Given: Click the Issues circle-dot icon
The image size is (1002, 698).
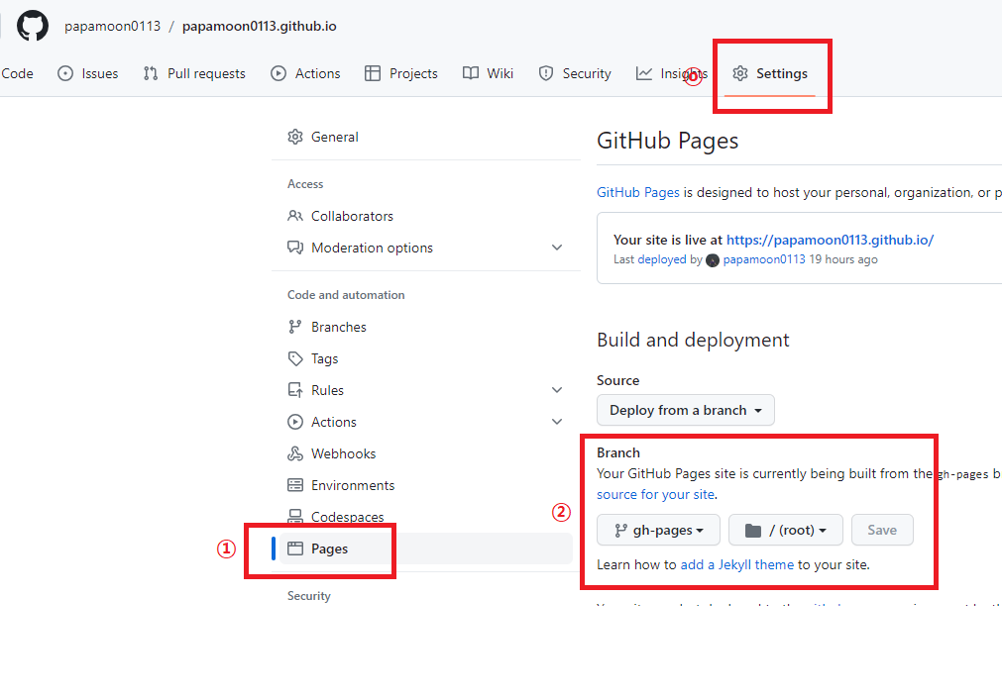Looking at the screenshot, I should 65,73.
